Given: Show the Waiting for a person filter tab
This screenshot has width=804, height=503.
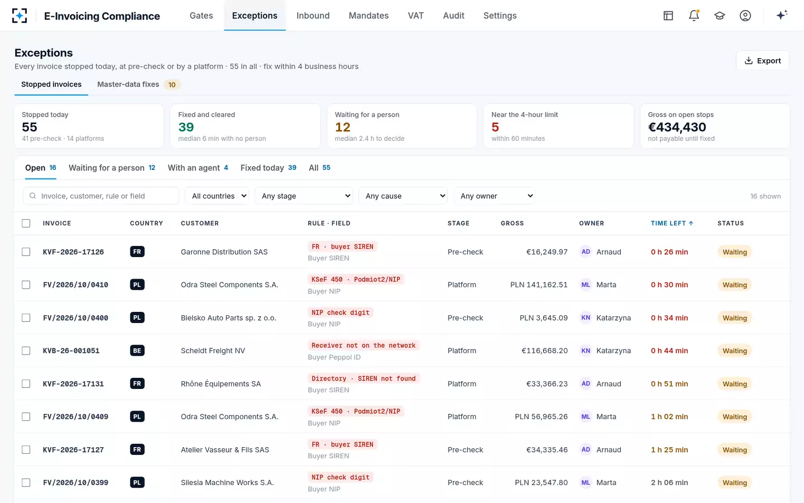Looking at the screenshot, I should coord(112,168).
